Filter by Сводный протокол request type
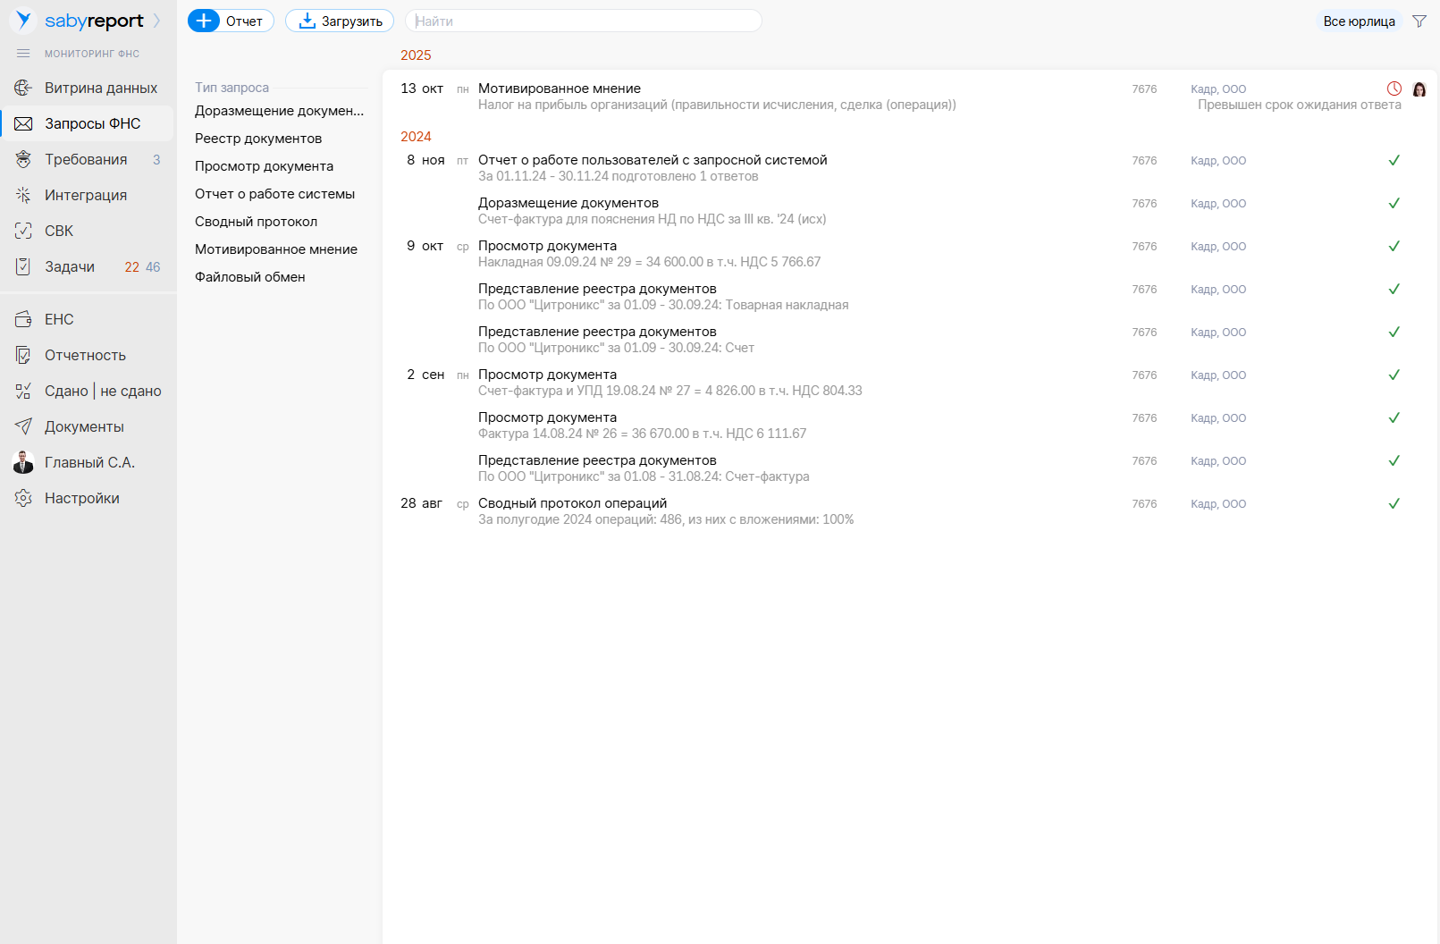Screen dimensions: 1440x944 click(256, 222)
